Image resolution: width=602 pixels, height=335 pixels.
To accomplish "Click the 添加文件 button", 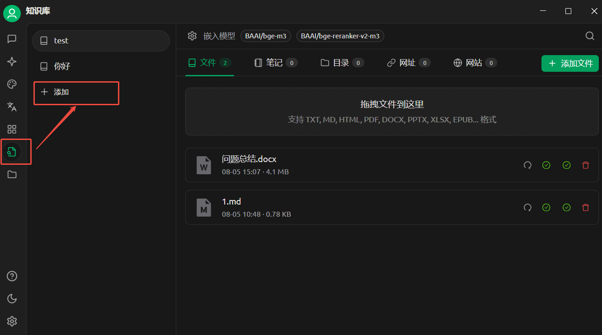I will (570, 64).
